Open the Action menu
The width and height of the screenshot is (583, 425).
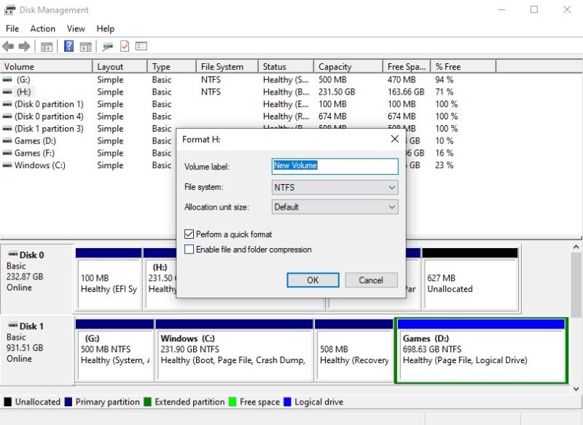[43, 28]
